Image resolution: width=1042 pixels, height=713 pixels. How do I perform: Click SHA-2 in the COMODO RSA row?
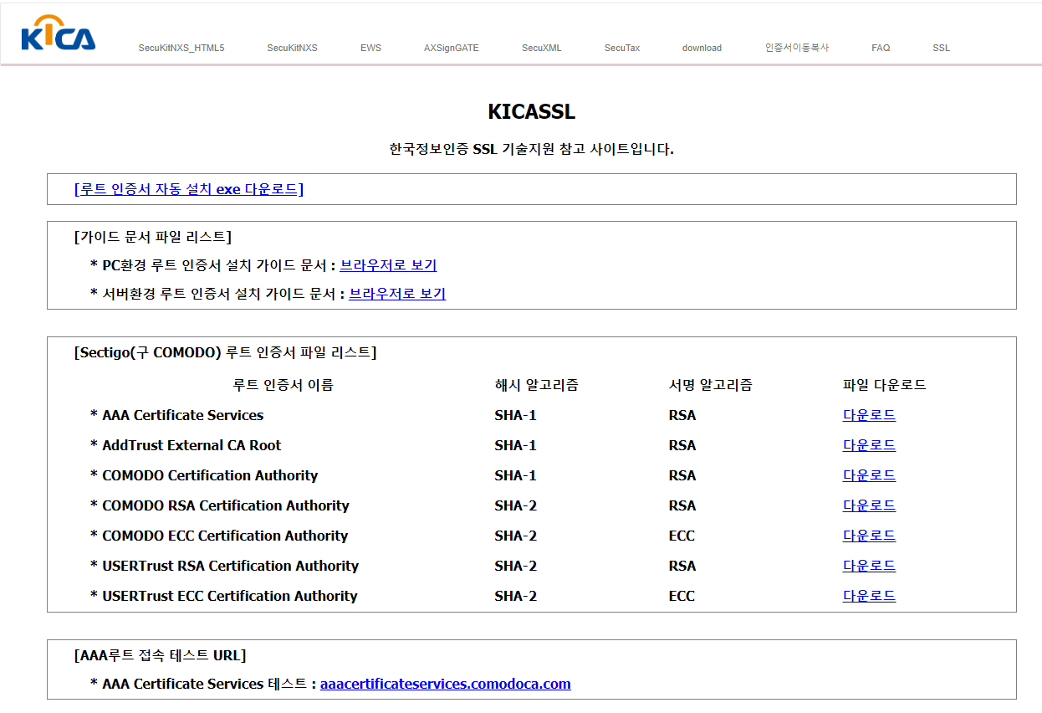(x=515, y=505)
